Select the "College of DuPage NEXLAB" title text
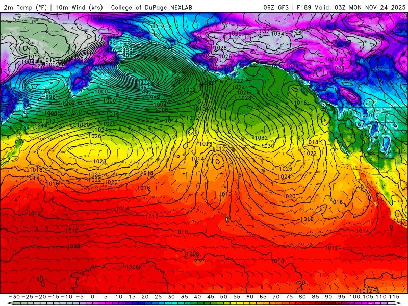 [x=151, y=7]
